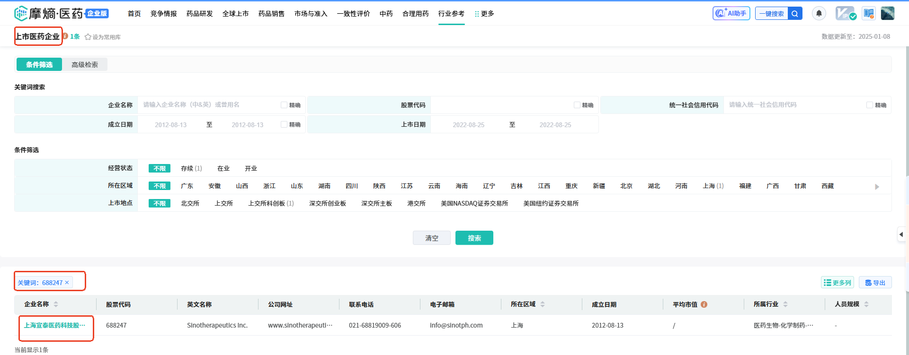Viewport: 909px width, 355px height.
Task: Click the star to 设为常用库
Action: [88, 37]
